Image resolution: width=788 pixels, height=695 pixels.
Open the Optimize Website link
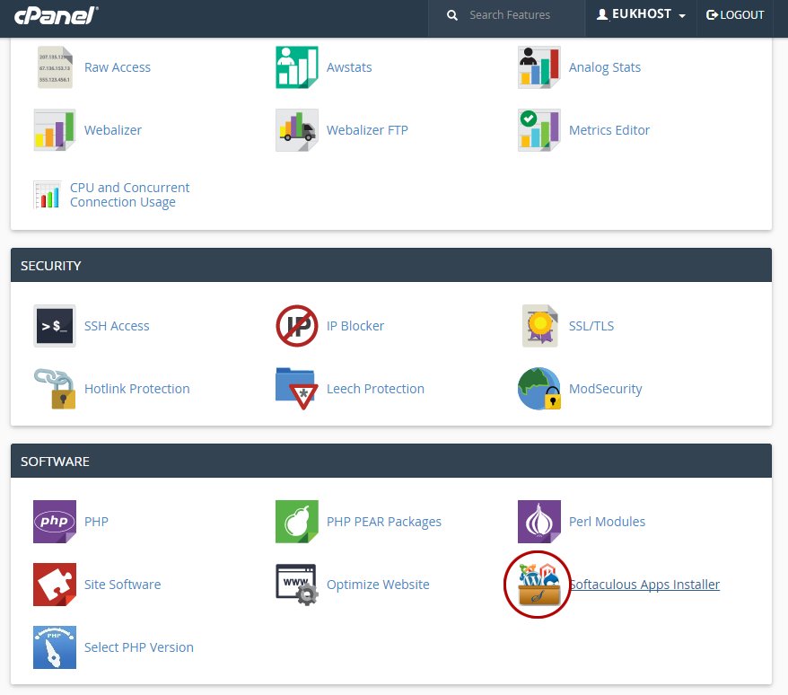click(378, 585)
